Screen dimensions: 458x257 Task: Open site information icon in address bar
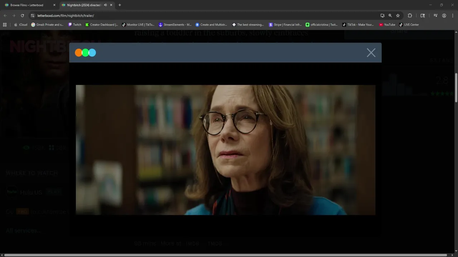point(33,16)
